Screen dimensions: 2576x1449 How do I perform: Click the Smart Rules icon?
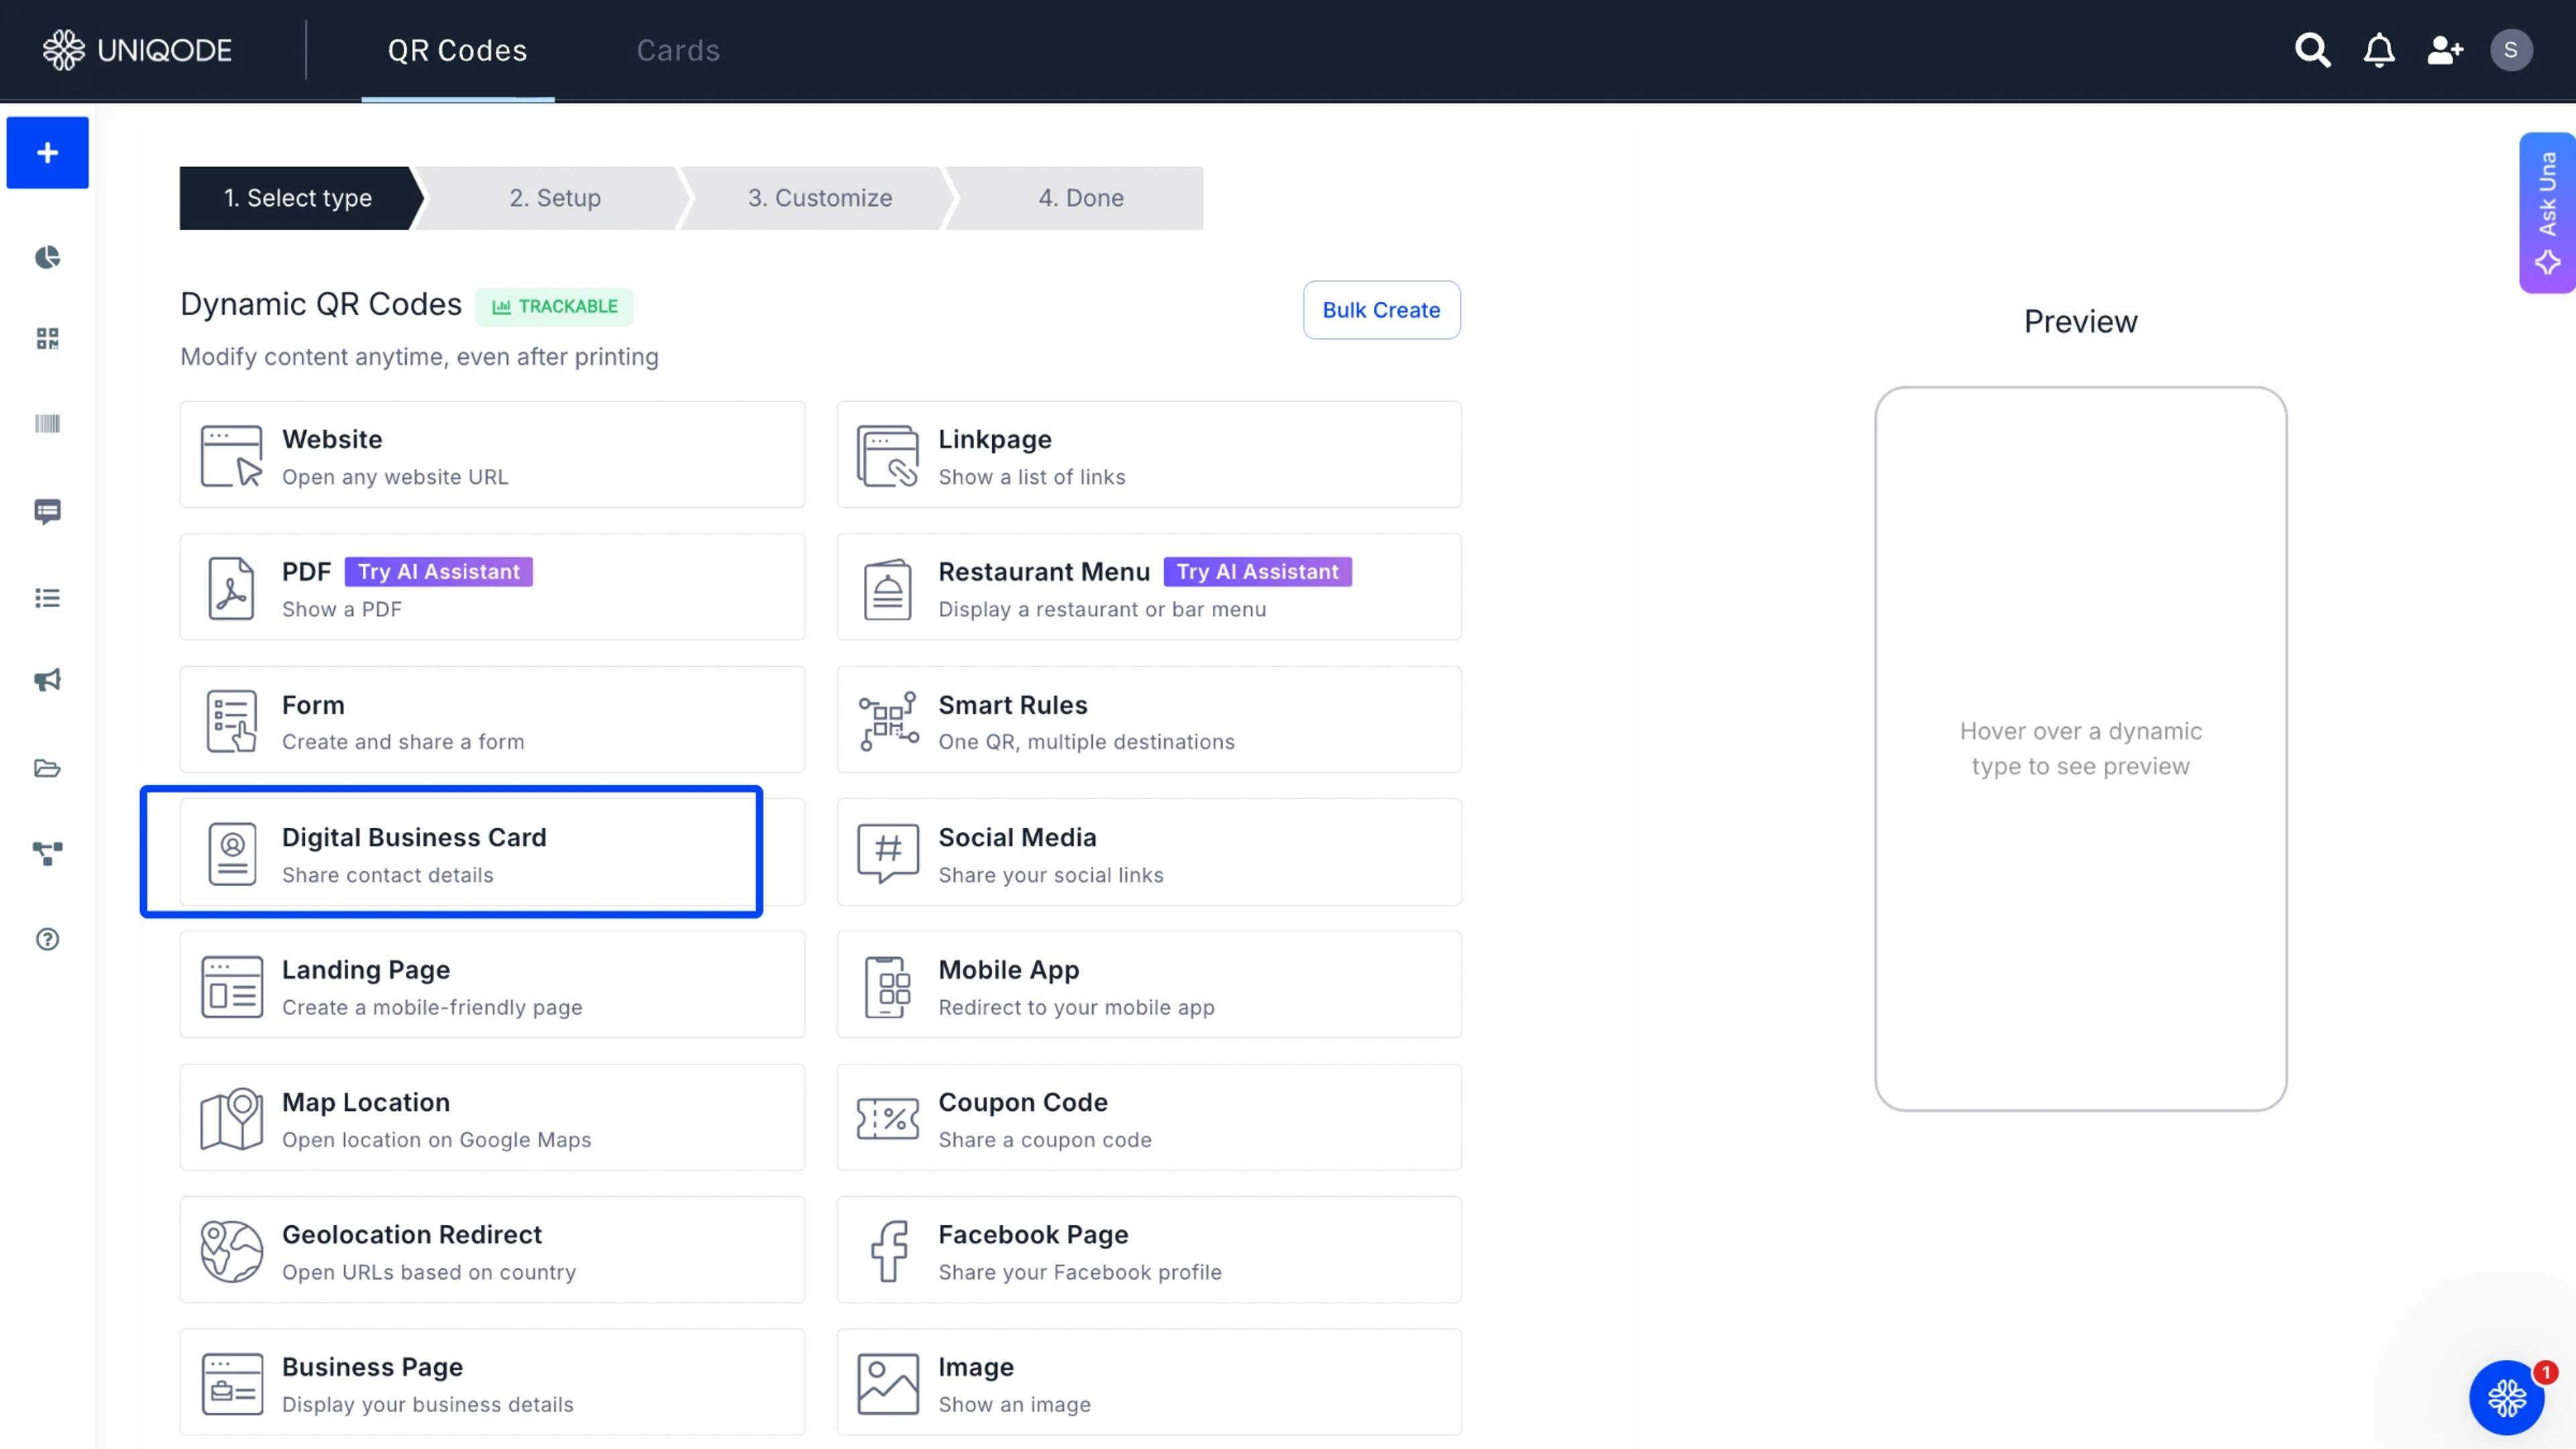click(x=888, y=721)
